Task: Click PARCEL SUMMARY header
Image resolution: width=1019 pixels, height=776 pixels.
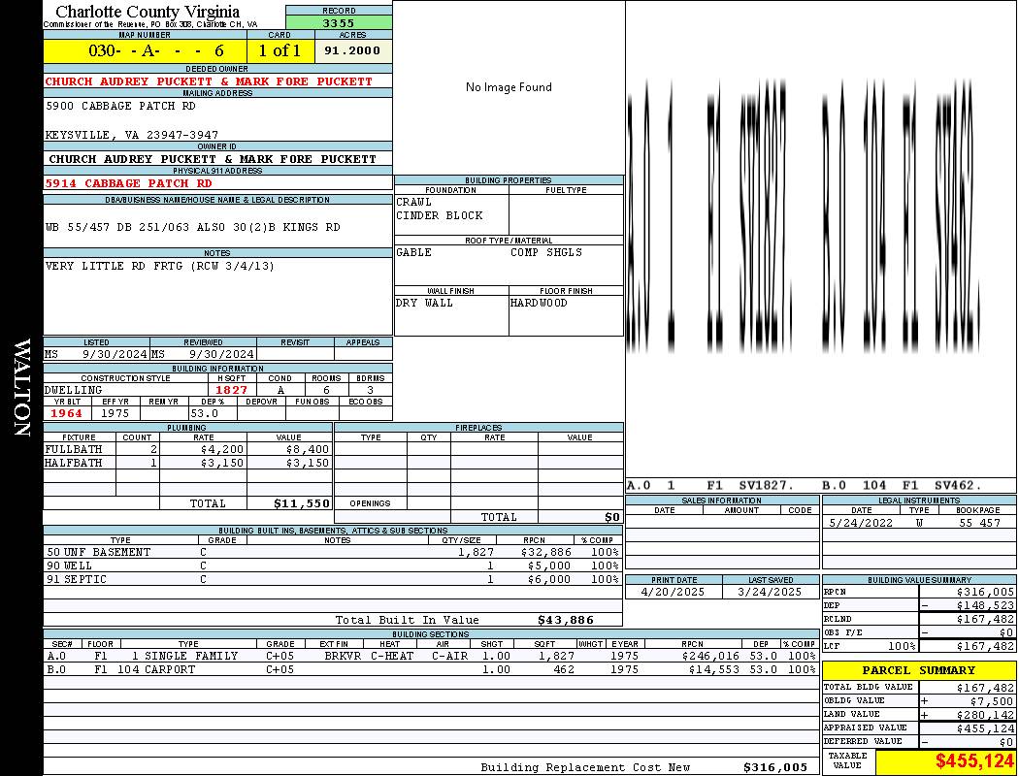Action: click(919, 670)
